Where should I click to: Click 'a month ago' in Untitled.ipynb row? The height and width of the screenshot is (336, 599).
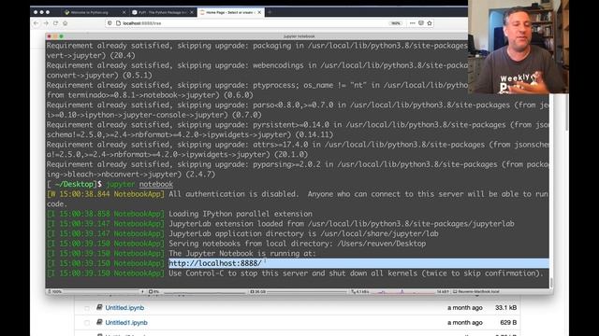(x=465, y=307)
